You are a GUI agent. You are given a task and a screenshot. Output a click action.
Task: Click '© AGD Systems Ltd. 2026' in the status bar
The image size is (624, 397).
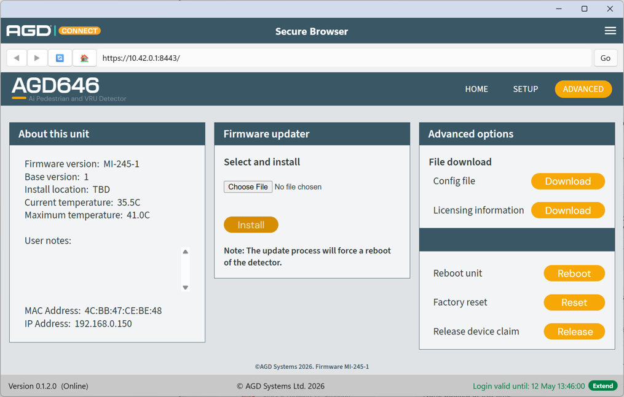[x=280, y=386]
